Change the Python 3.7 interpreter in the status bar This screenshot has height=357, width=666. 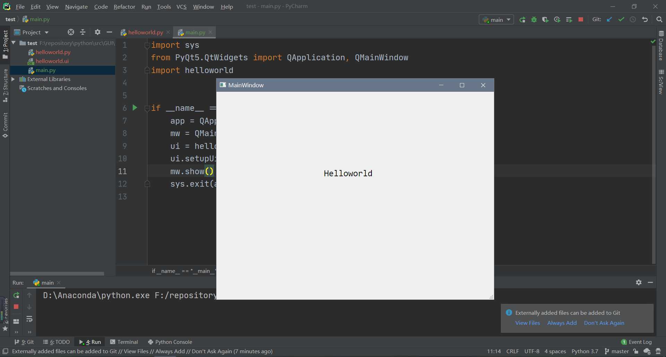(585, 351)
